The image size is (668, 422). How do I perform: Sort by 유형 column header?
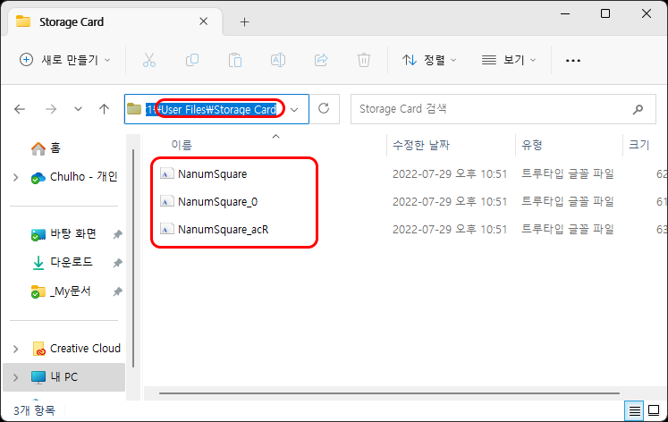(532, 145)
